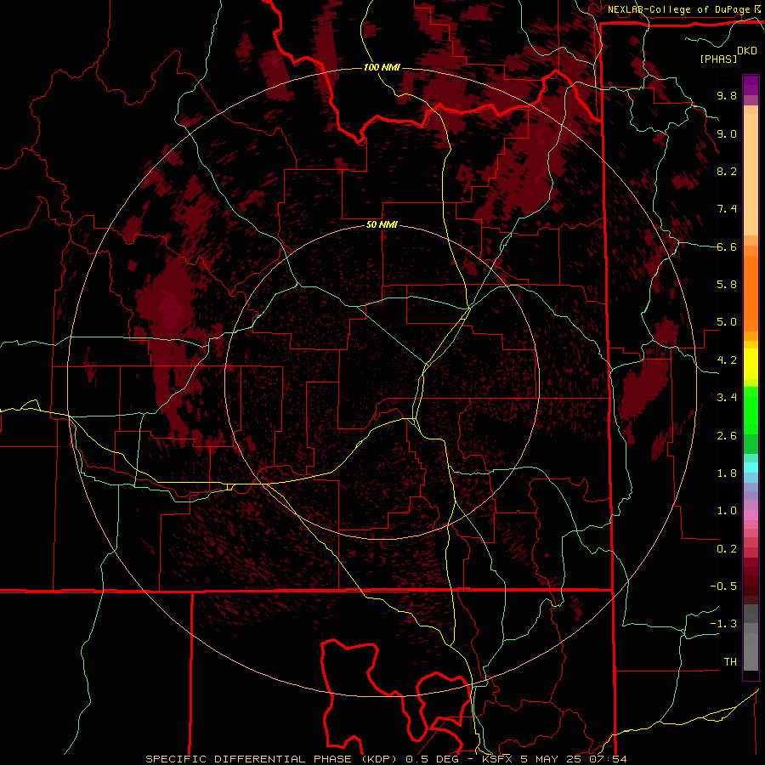Click the KSFX station identifier in caption

497,759
